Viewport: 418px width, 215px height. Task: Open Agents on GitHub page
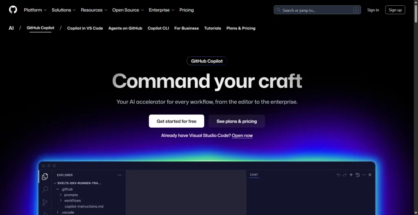click(x=125, y=28)
